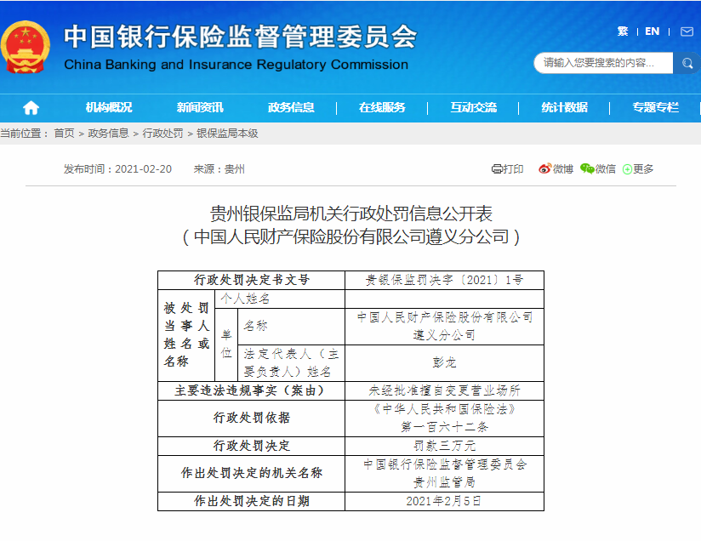Click cell 法定代表人（主要负责人）姓名
This screenshot has width=701, height=541.
pyautogui.click(x=291, y=362)
